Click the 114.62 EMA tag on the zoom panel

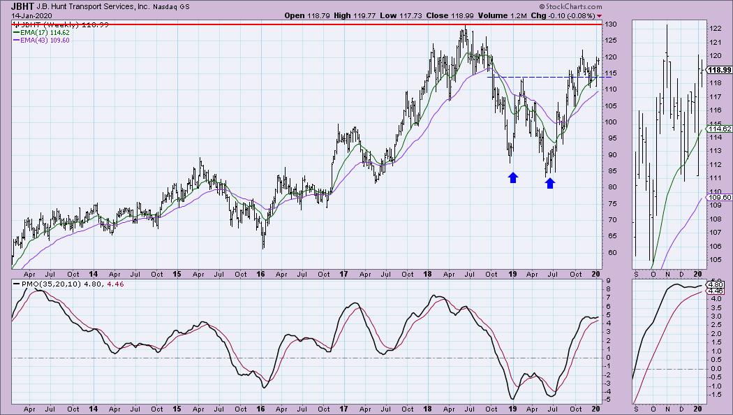click(720, 129)
